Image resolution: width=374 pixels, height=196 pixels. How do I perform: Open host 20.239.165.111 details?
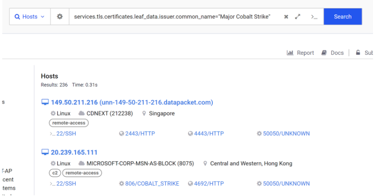(74, 153)
